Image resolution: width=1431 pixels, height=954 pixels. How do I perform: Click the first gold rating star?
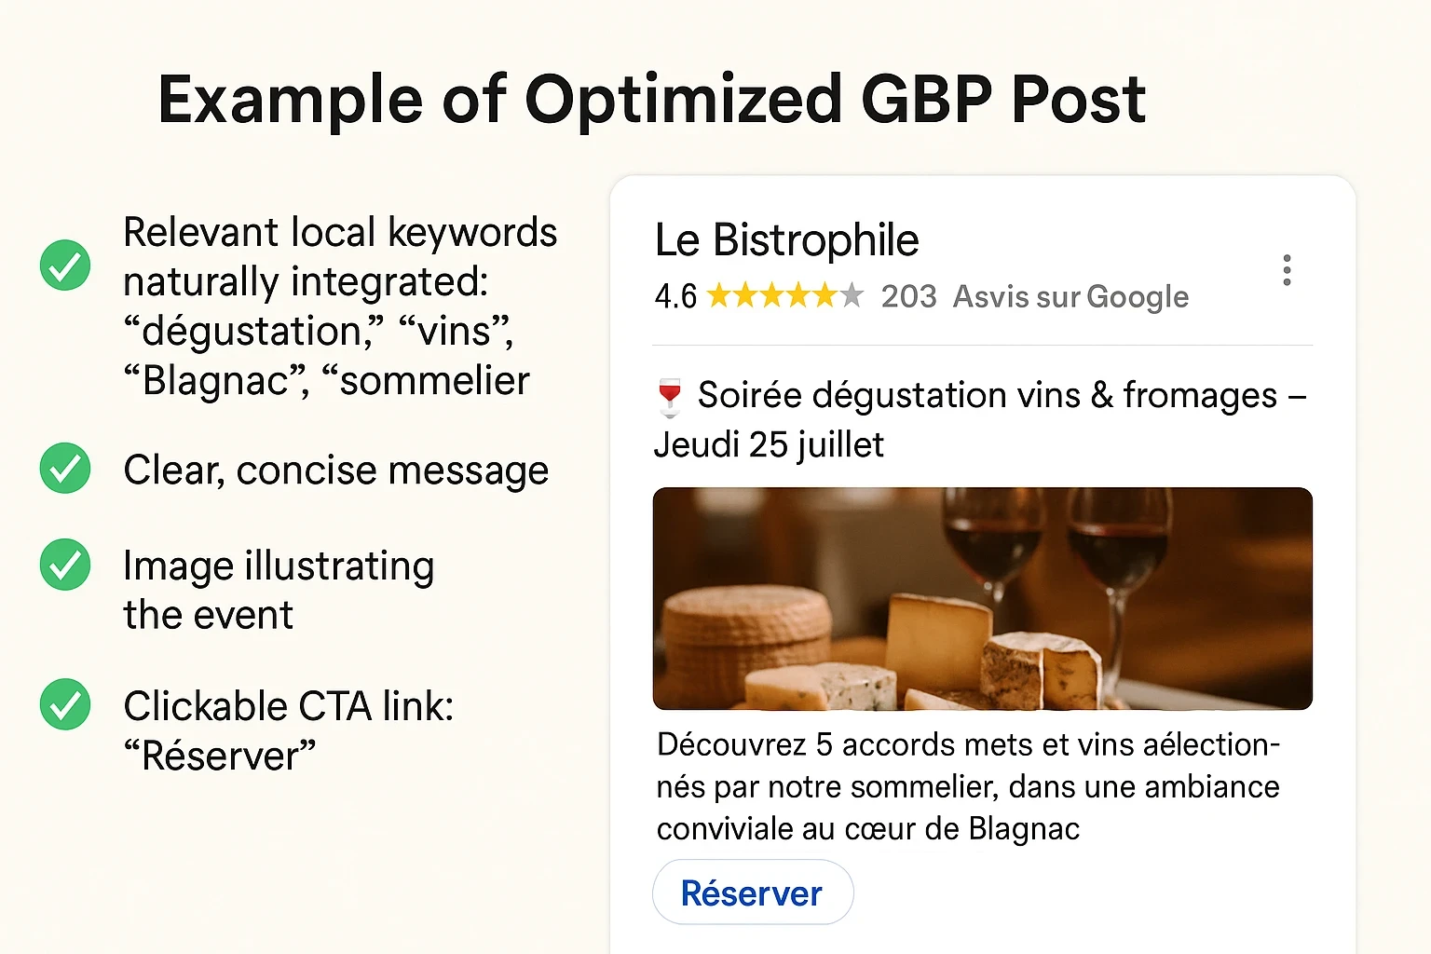[x=719, y=296]
